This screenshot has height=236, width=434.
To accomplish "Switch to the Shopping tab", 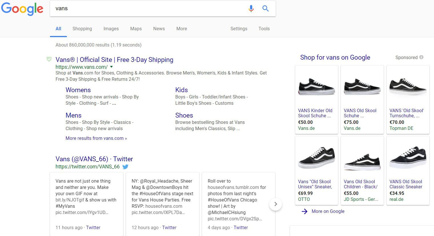I will click(x=82, y=29).
